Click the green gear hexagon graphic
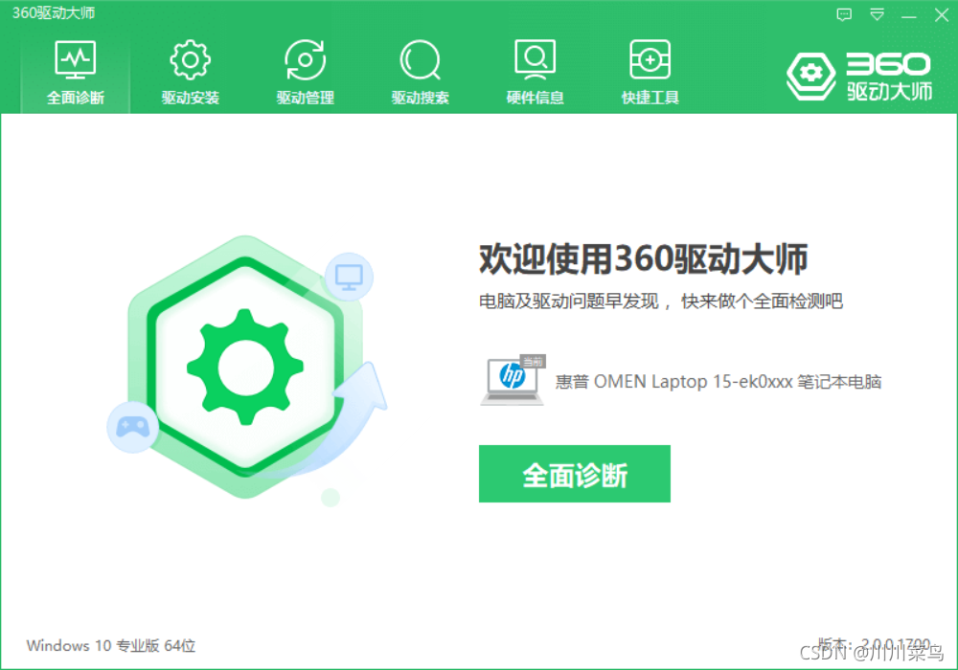The height and width of the screenshot is (670, 958). 245,367
